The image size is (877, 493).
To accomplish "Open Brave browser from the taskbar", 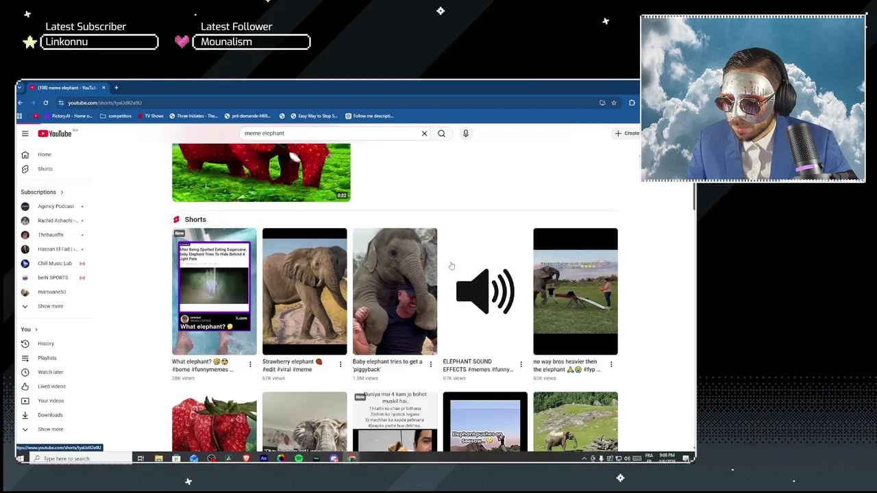I will tap(246, 458).
